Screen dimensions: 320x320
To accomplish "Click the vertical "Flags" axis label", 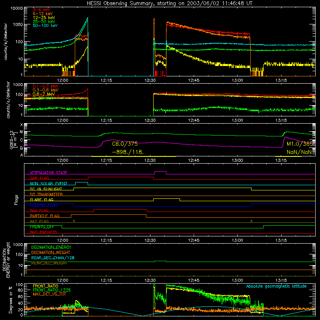I will click(16, 200).
